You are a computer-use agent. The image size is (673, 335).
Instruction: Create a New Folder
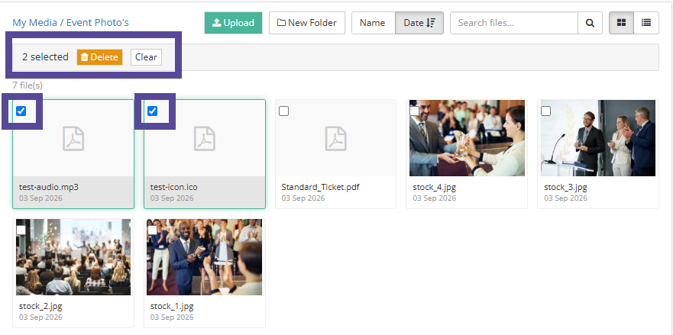(x=307, y=23)
